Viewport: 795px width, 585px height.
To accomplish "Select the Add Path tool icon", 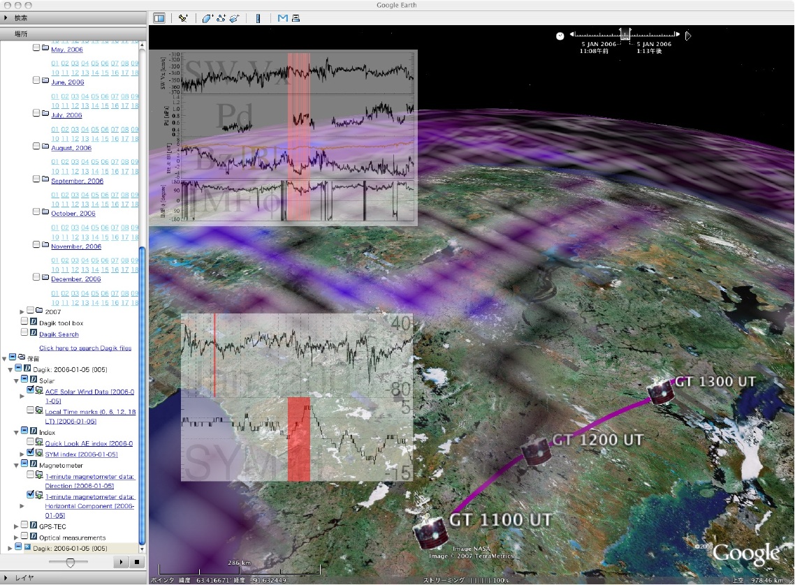I will point(221,18).
